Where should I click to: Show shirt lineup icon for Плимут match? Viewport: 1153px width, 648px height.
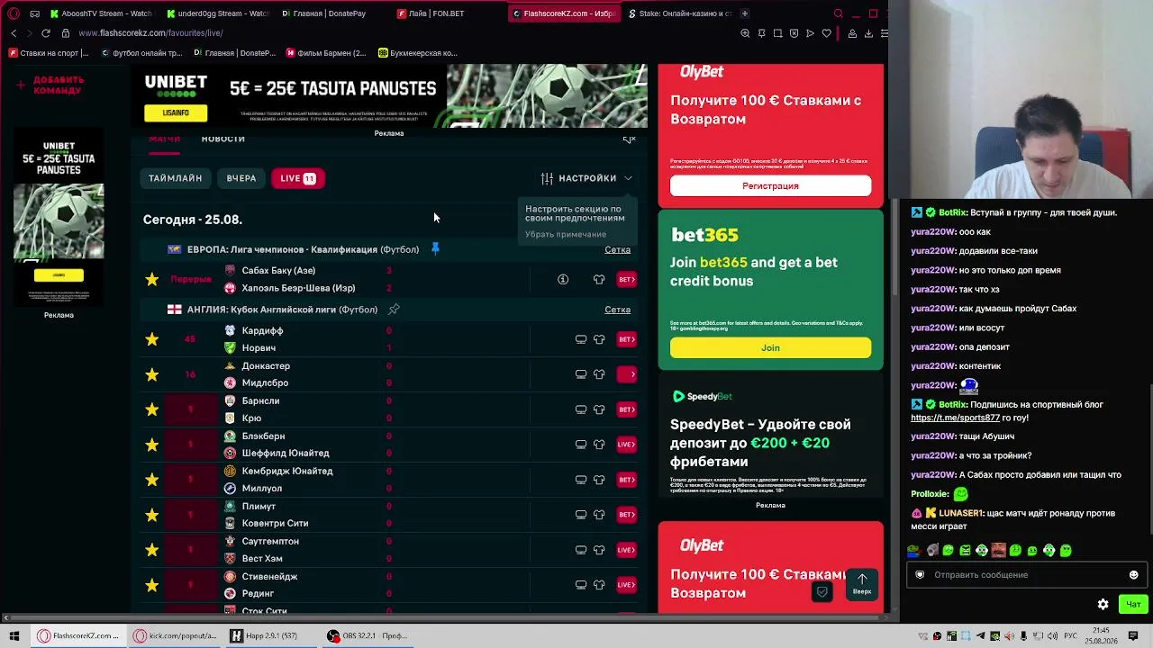599,515
